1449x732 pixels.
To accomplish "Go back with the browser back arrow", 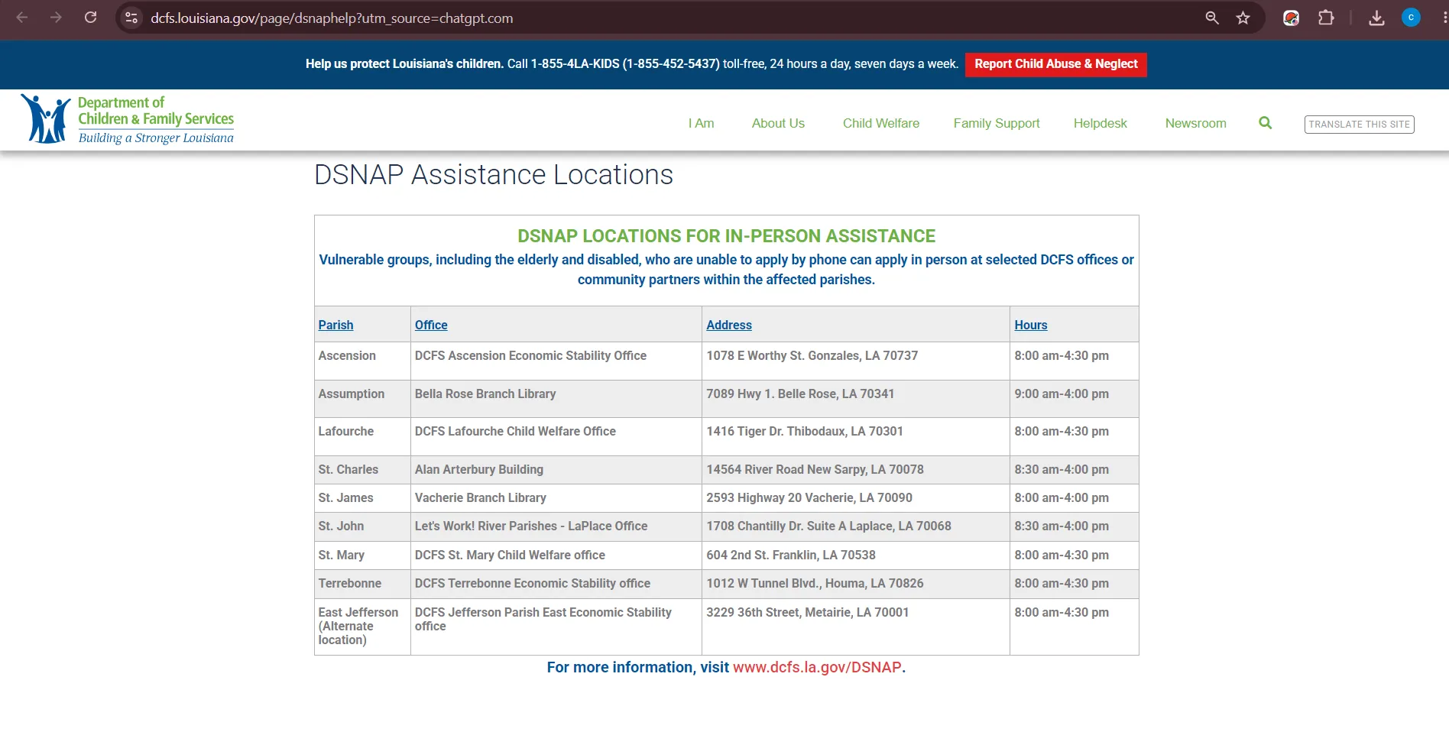I will 22,18.
